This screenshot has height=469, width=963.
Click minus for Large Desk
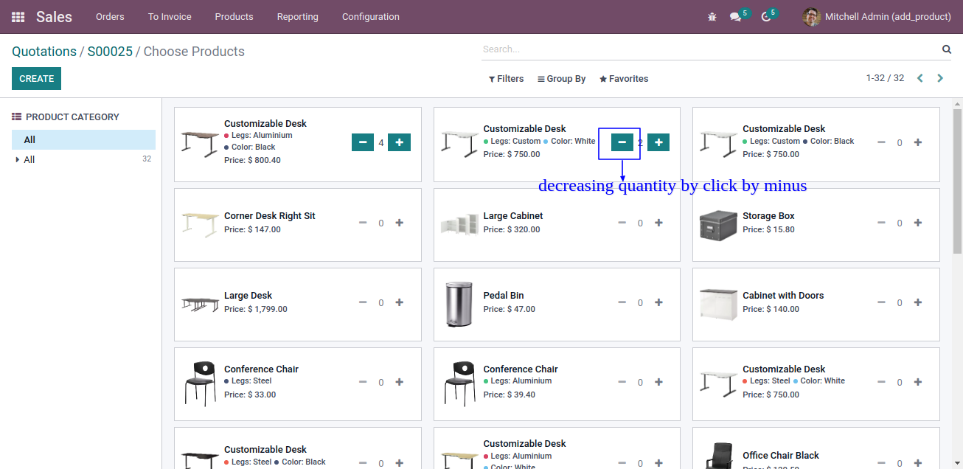coord(363,302)
